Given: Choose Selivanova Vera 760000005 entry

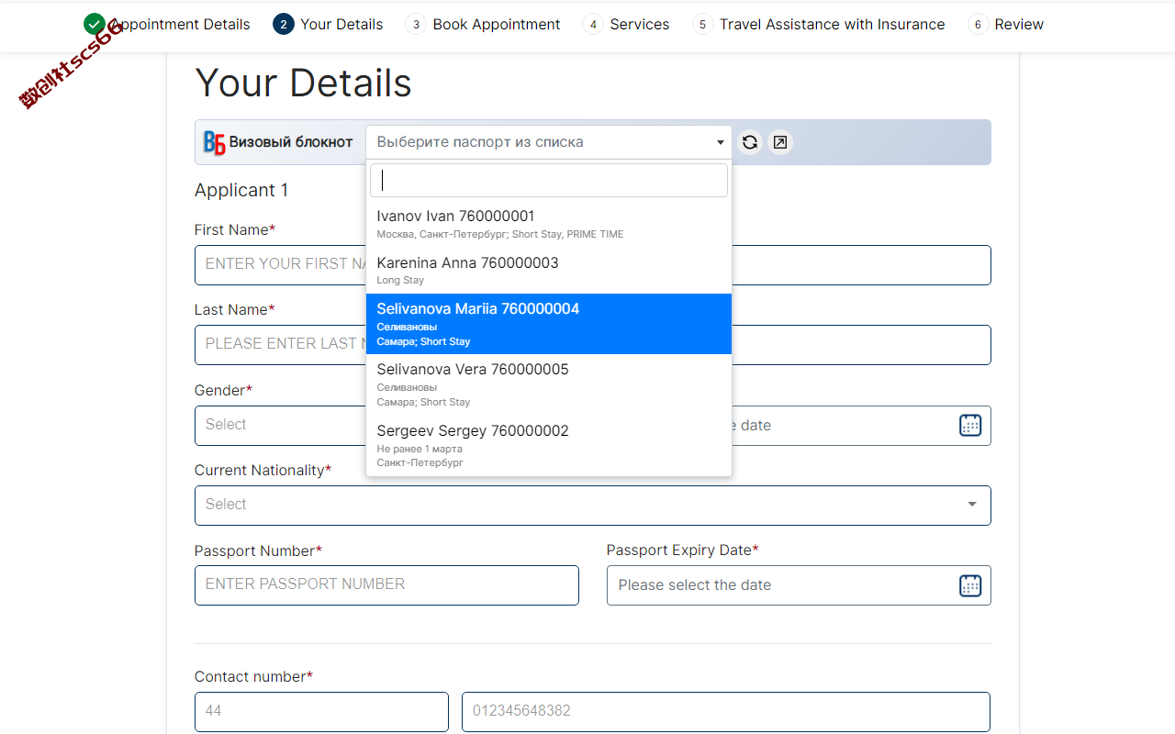Looking at the screenshot, I should click(549, 384).
